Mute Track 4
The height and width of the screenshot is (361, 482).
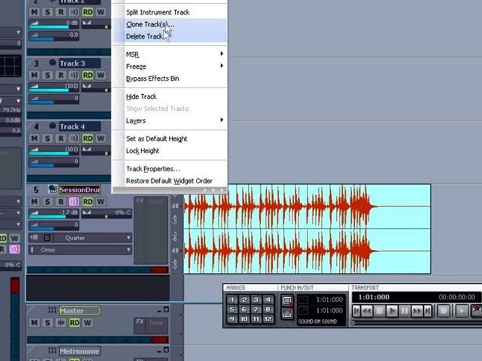pyautogui.click(x=34, y=138)
